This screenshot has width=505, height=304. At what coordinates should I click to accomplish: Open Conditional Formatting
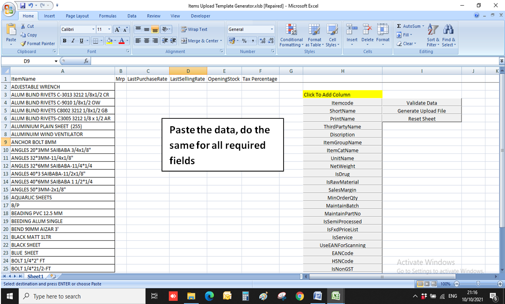(x=291, y=35)
